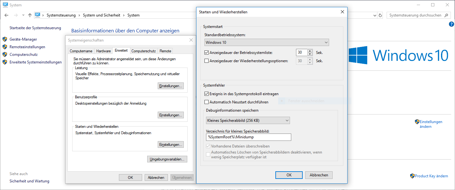
Task: Decrease the Betriebssystemliste seconds spinner
Action: pos(310,54)
